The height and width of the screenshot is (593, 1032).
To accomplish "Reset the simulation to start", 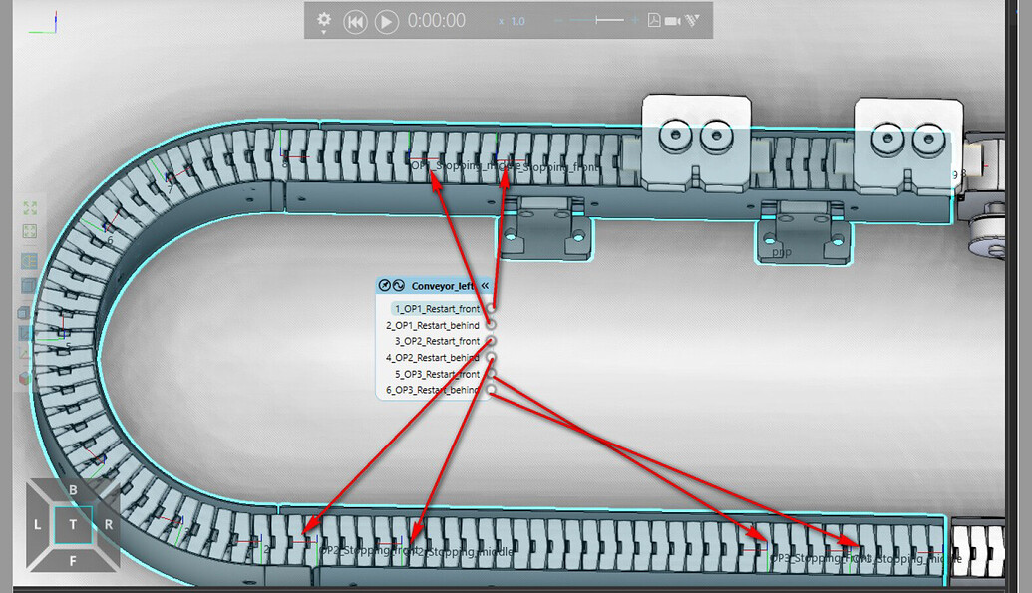I will tap(355, 22).
